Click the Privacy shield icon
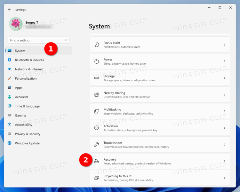The height and width of the screenshot is (192, 240). (10, 134)
